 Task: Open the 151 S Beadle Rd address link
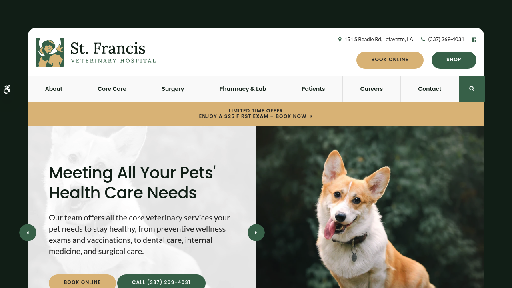click(x=378, y=39)
